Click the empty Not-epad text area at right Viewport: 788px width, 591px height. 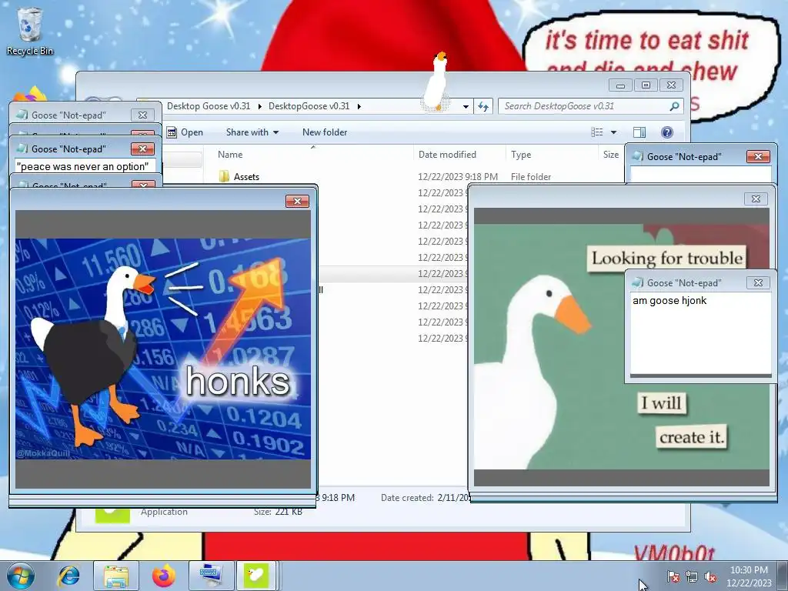click(700, 175)
